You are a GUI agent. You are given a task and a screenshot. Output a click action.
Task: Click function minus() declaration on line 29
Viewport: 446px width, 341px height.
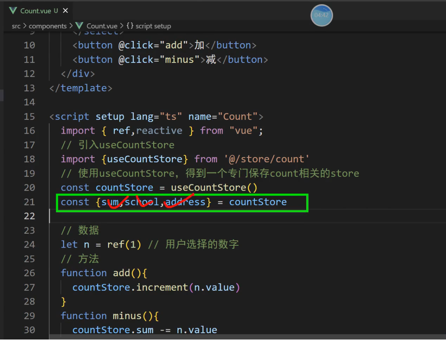pos(110,316)
